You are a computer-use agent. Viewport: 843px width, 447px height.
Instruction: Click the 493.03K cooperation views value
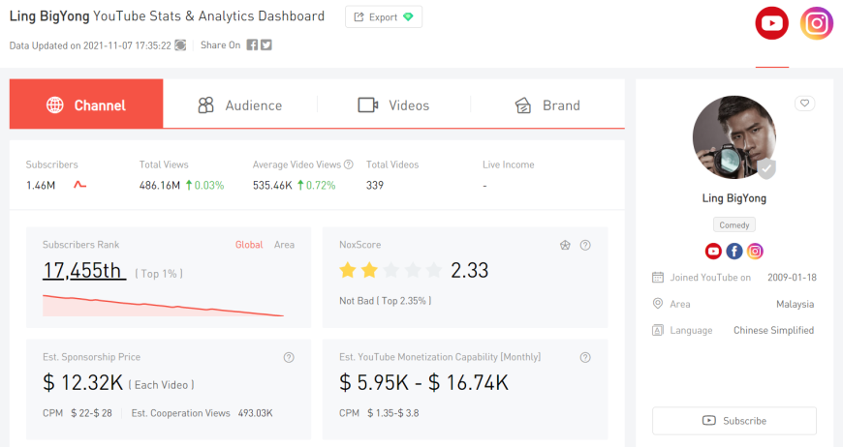[256, 413]
